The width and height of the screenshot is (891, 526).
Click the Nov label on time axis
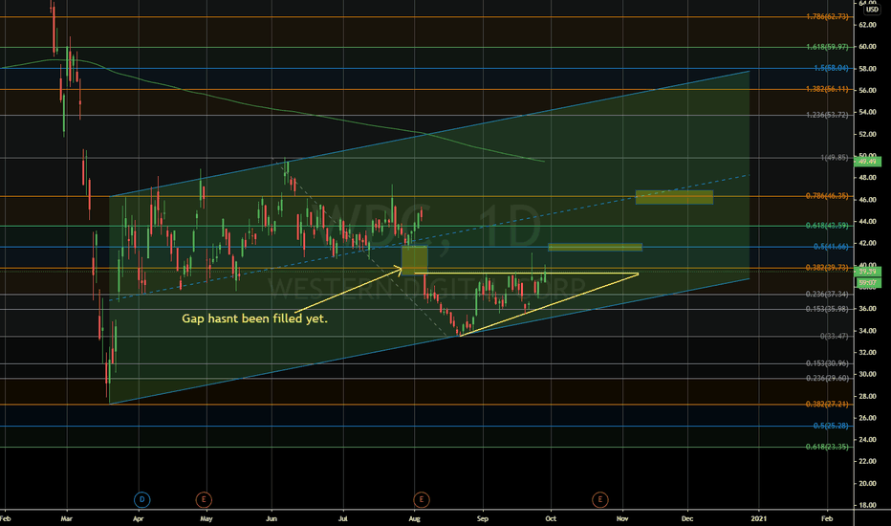click(x=622, y=518)
